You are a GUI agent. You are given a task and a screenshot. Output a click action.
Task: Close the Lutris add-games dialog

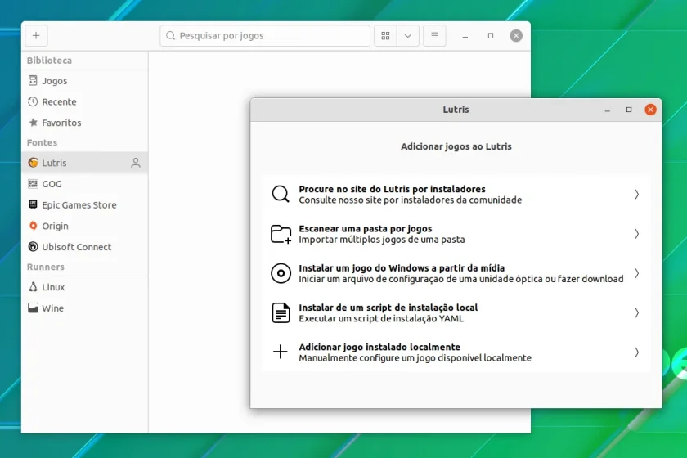click(650, 110)
